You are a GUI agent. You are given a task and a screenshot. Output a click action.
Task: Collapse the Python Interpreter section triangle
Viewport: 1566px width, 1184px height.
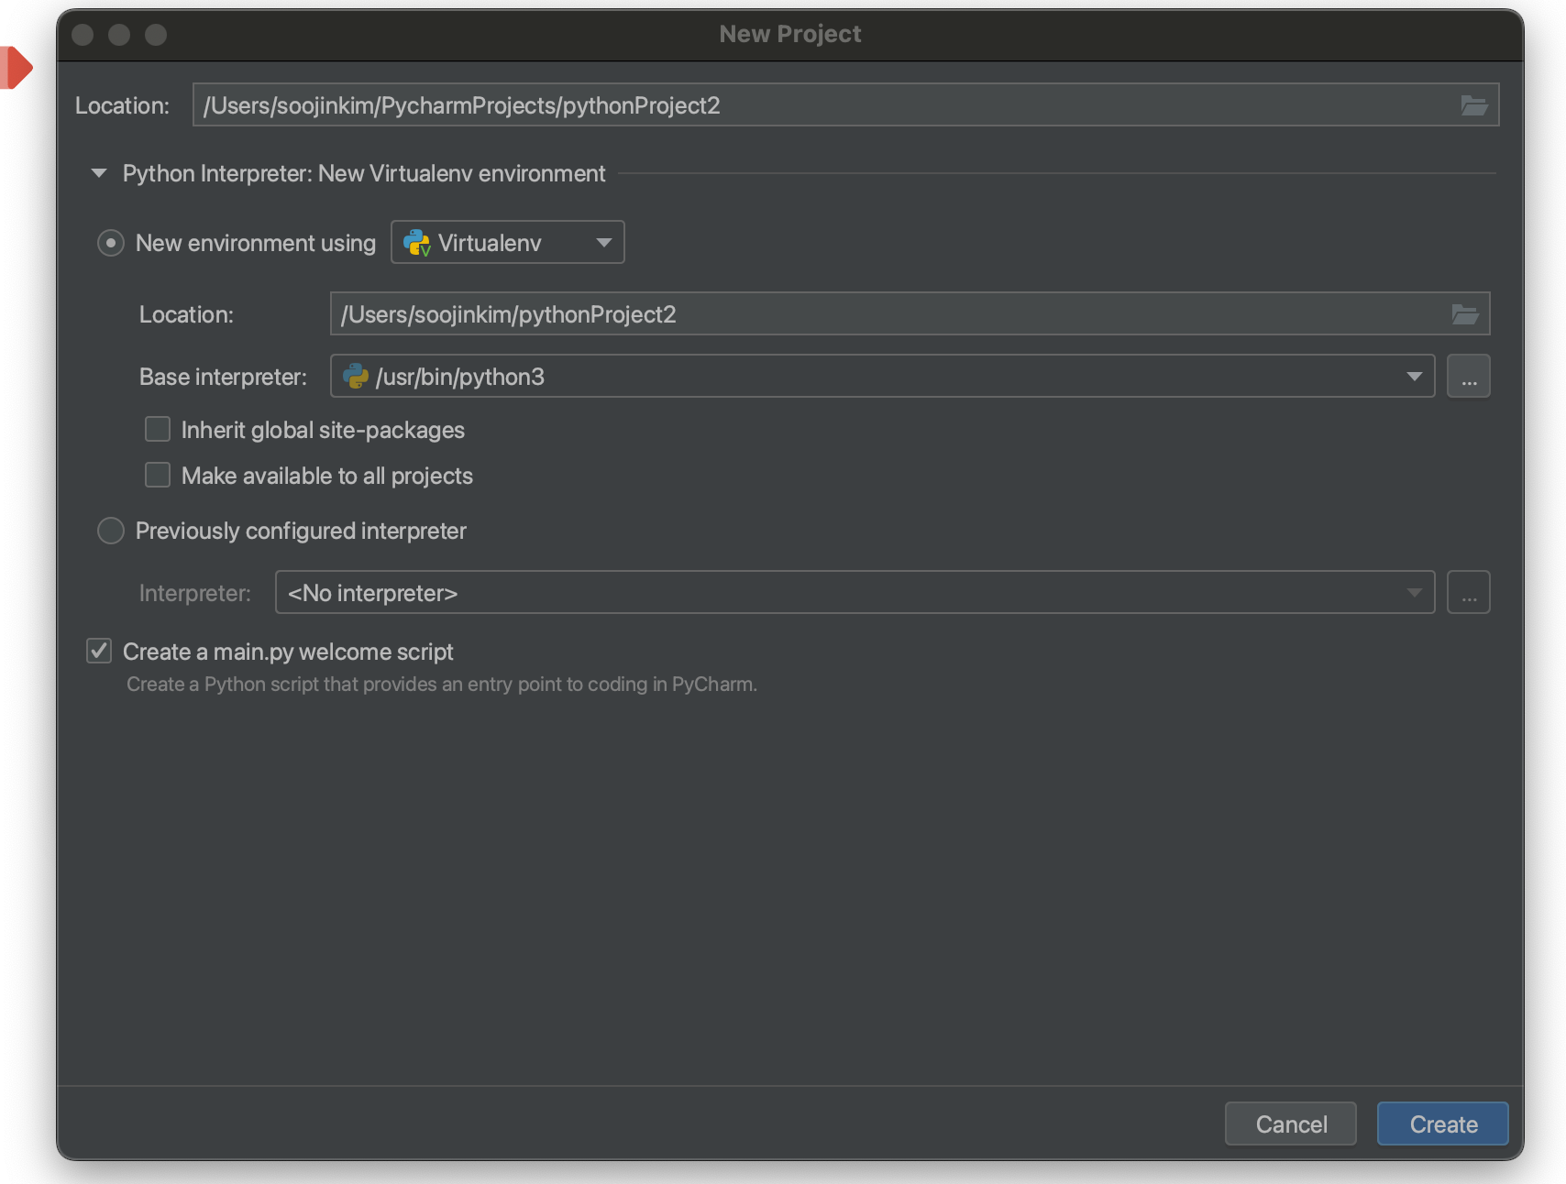click(99, 173)
